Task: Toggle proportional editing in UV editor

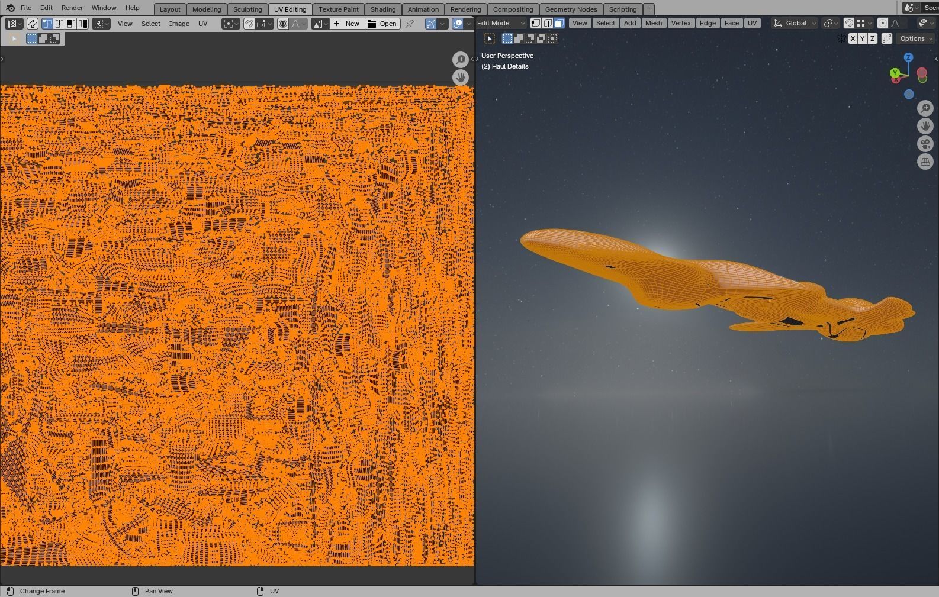Action: pos(283,24)
